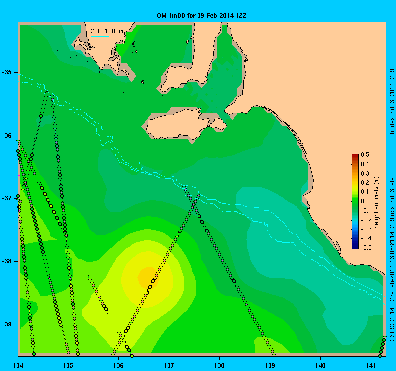Click the 'height anomaly (m)' axis caption
The height and width of the screenshot is (371, 396).
coord(377,202)
